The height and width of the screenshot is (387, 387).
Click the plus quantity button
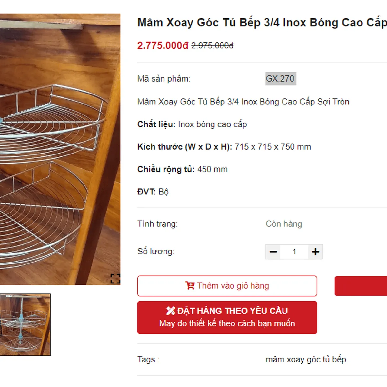point(315,252)
